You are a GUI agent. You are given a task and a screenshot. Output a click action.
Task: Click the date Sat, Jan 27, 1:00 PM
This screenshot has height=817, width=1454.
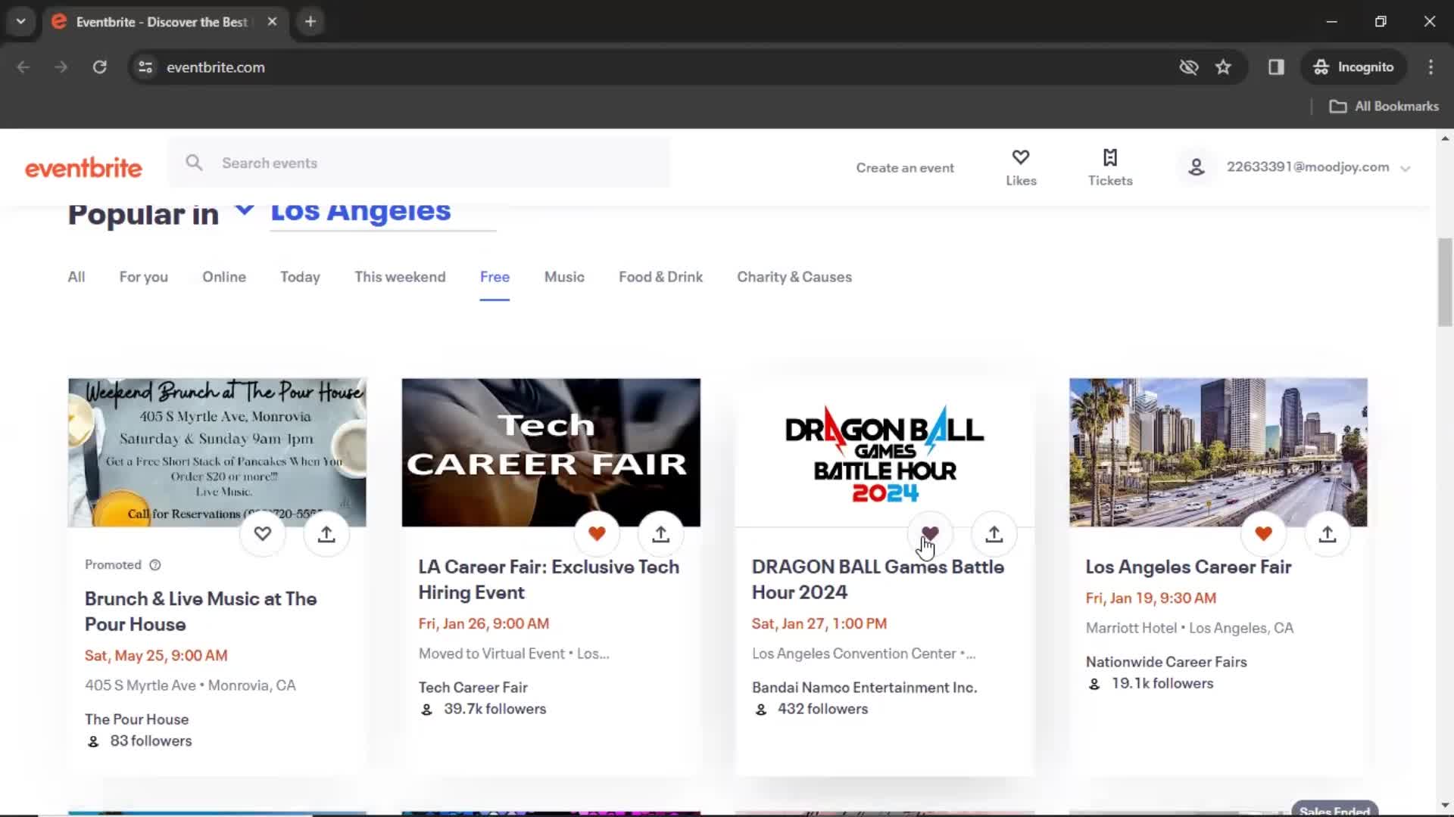819,623
